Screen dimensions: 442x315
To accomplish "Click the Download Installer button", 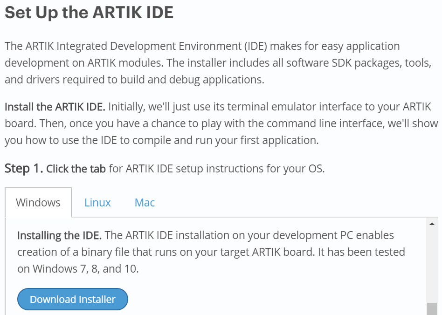I will pos(73,299).
